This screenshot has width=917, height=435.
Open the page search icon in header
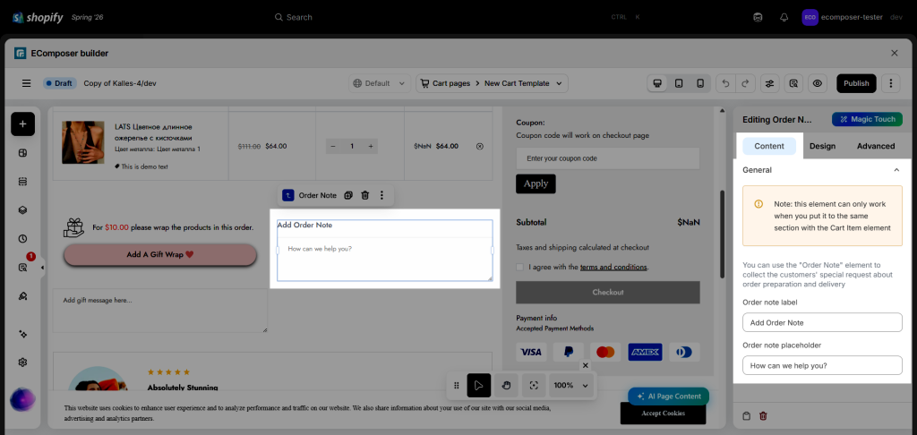pyautogui.click(x=793, y=83)
